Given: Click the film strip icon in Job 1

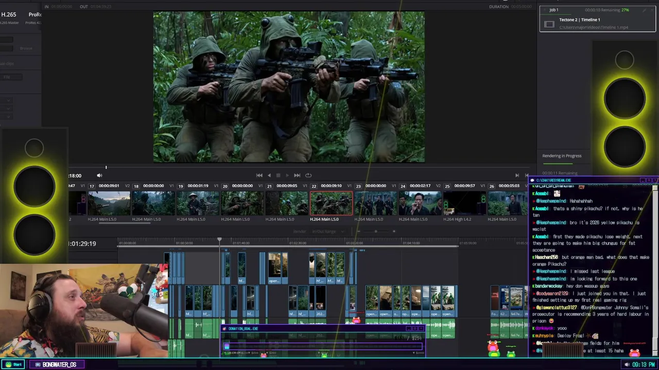Looking at the screenshot, I should click(x=549, y=24).
